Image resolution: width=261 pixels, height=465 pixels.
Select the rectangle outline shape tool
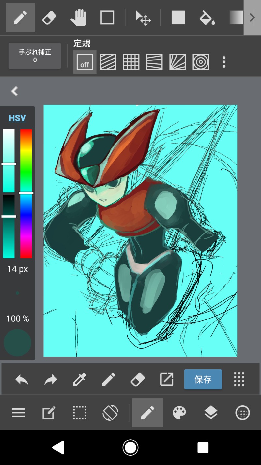(x=107, y=17)
